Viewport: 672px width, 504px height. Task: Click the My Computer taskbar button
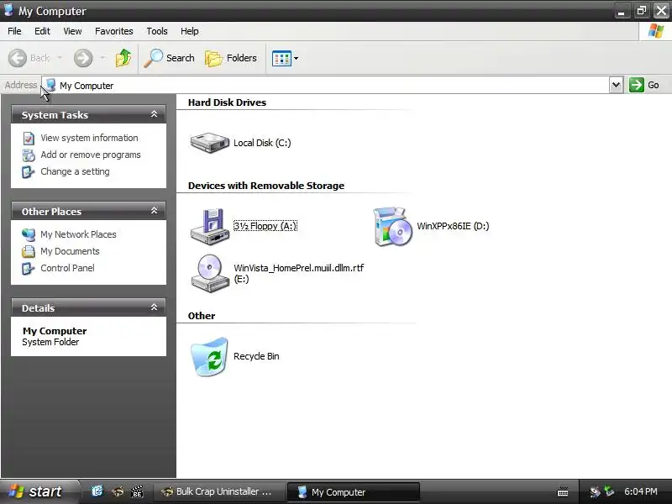pyautogui.click(x=353, y=492)
